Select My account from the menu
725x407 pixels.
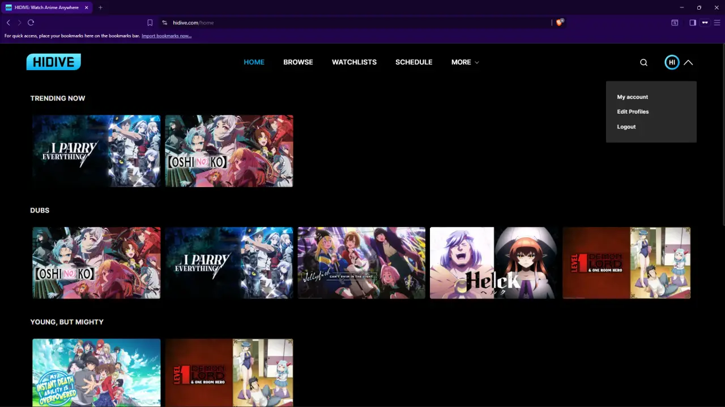pyautogui.click(x=633, y=97)
